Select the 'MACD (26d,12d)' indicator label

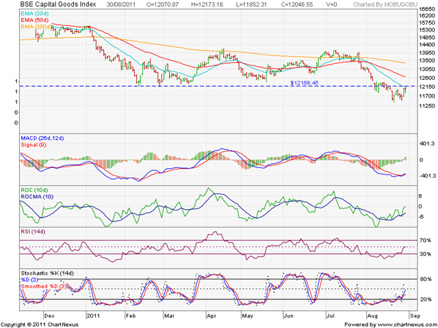tap(42, 138)
